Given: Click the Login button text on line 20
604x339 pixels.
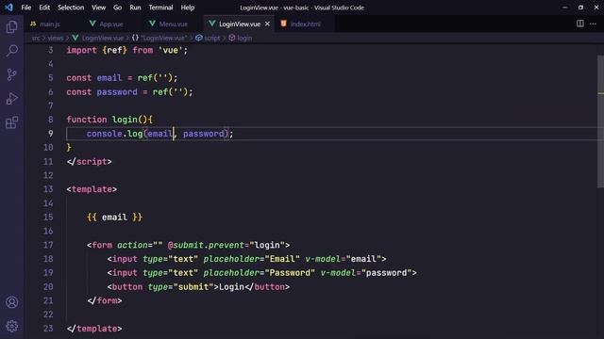Looking at the screenshot, I should click(231, 286).
